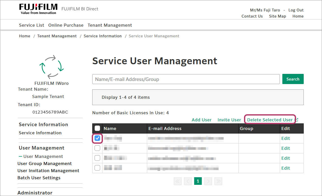Jump to last page using double-right arrow
Screen dimensions: 322x196
218,181
